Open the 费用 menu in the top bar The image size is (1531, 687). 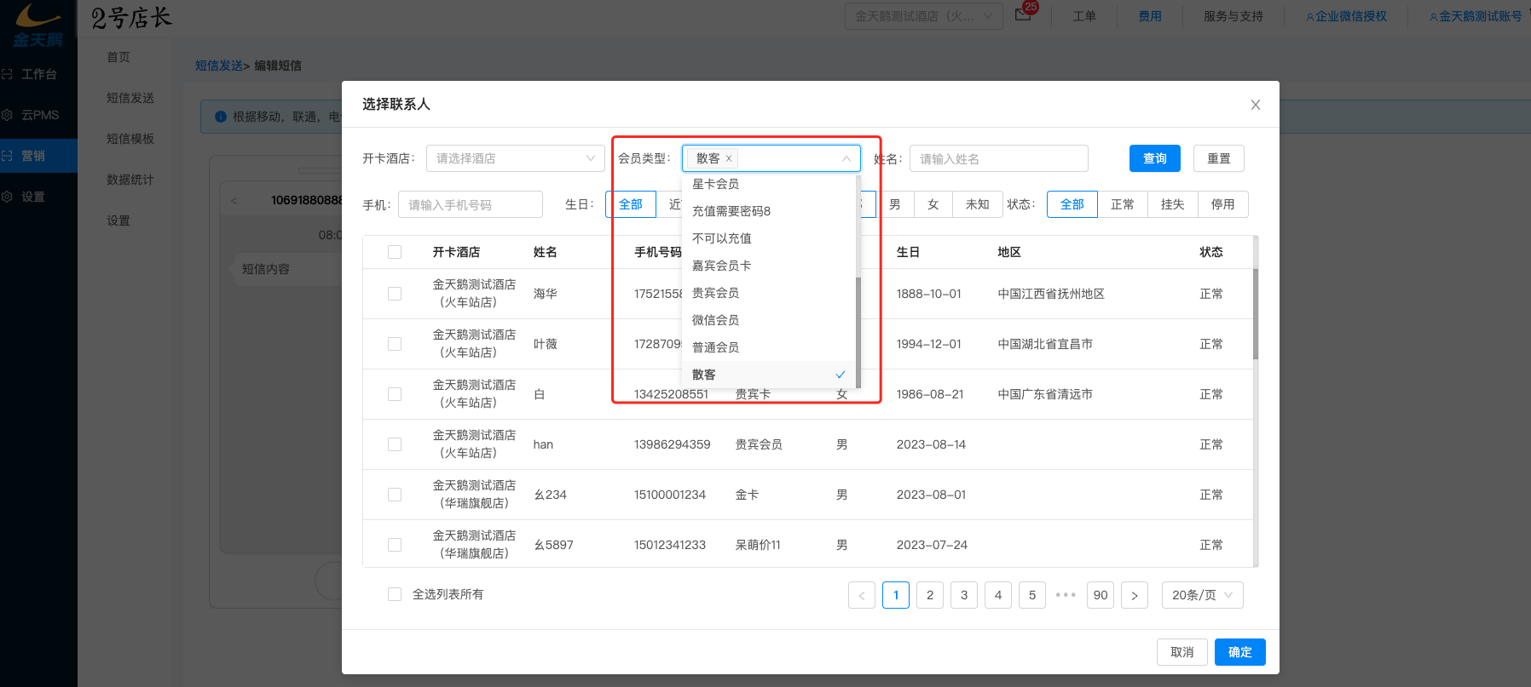point(1150,16)
